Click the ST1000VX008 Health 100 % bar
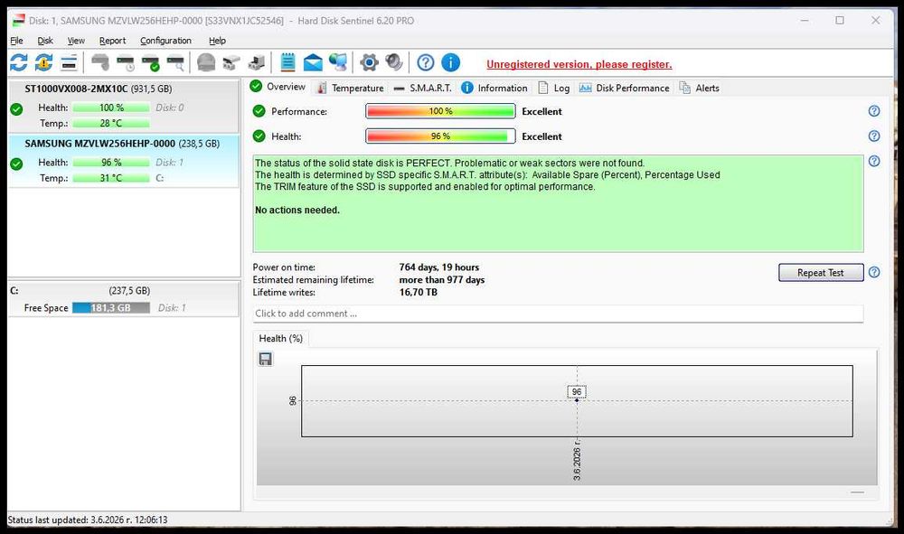The width and height of the screenshot is (904, 534). click(110, 108)
